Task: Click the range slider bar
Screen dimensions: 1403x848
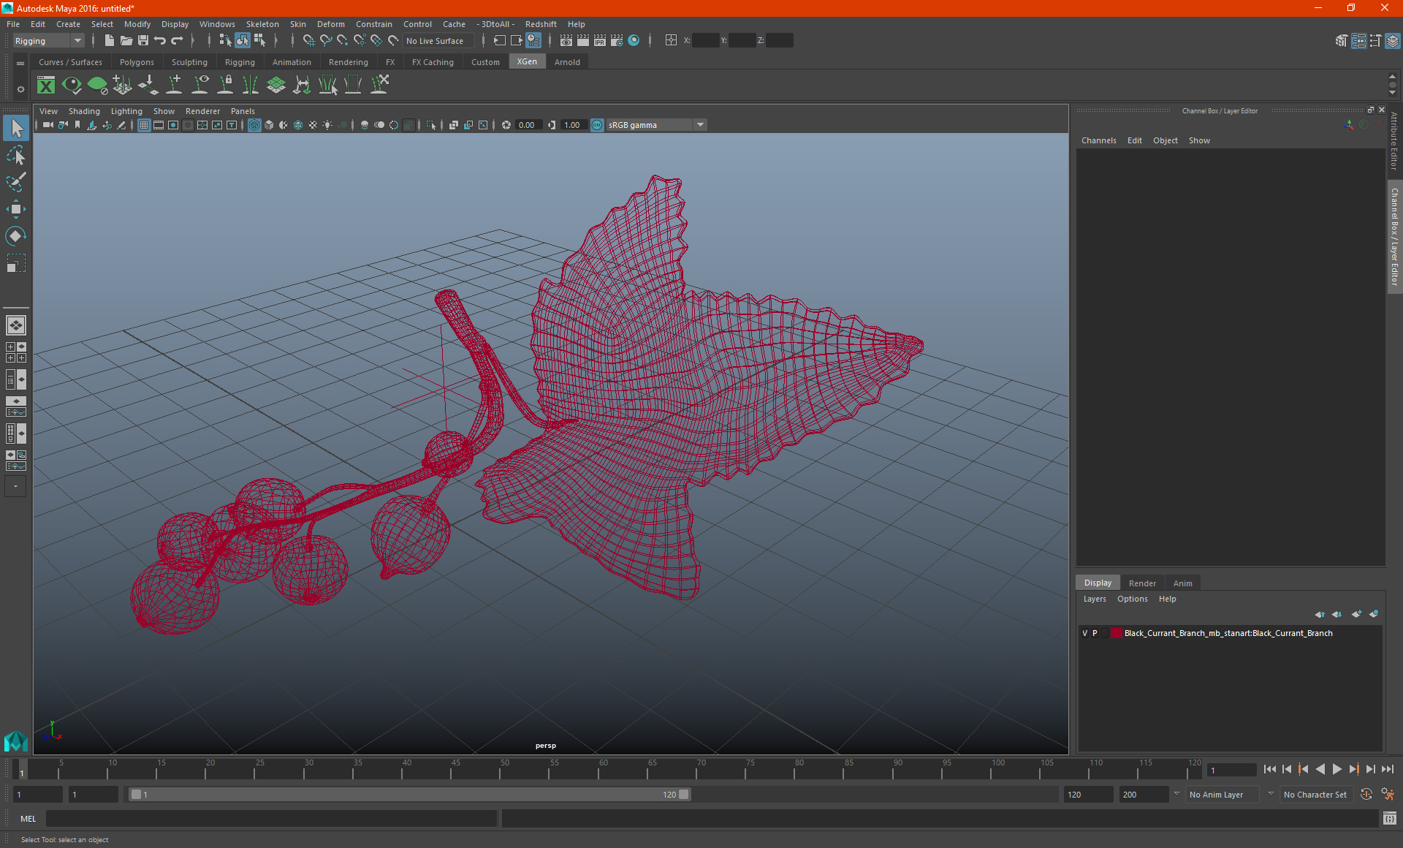Action: click(409, 795)
